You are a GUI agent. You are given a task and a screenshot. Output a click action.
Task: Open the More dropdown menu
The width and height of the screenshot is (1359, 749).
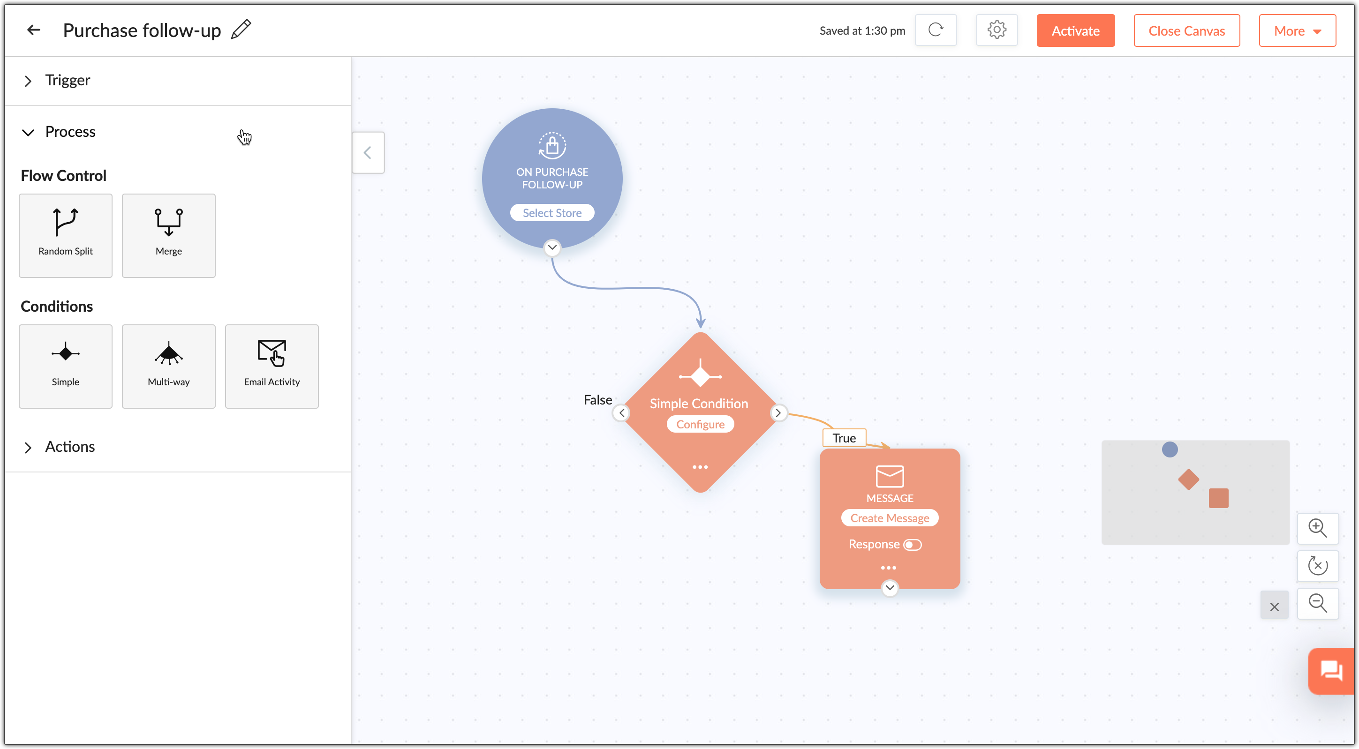pyautogui.click(x=1297, y=30)
